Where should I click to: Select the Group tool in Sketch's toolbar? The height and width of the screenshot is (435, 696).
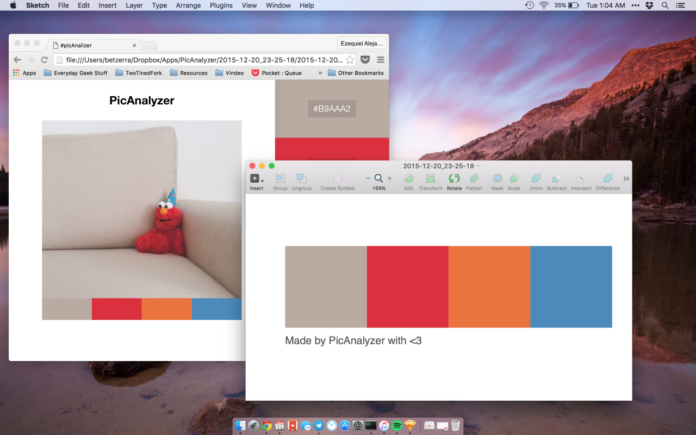(x=280, y=179)
